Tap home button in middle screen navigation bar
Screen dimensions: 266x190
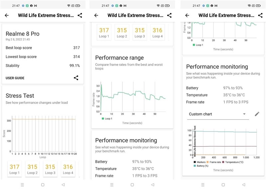click(x=132, y=185)
